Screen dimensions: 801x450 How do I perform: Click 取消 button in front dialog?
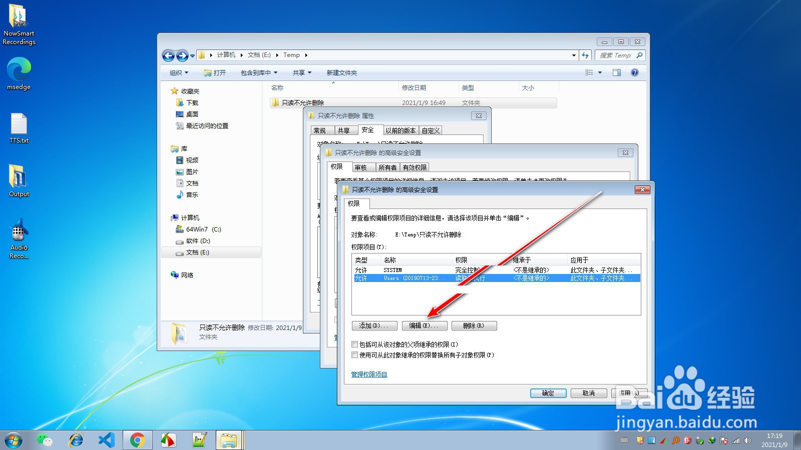pos(589,393)
